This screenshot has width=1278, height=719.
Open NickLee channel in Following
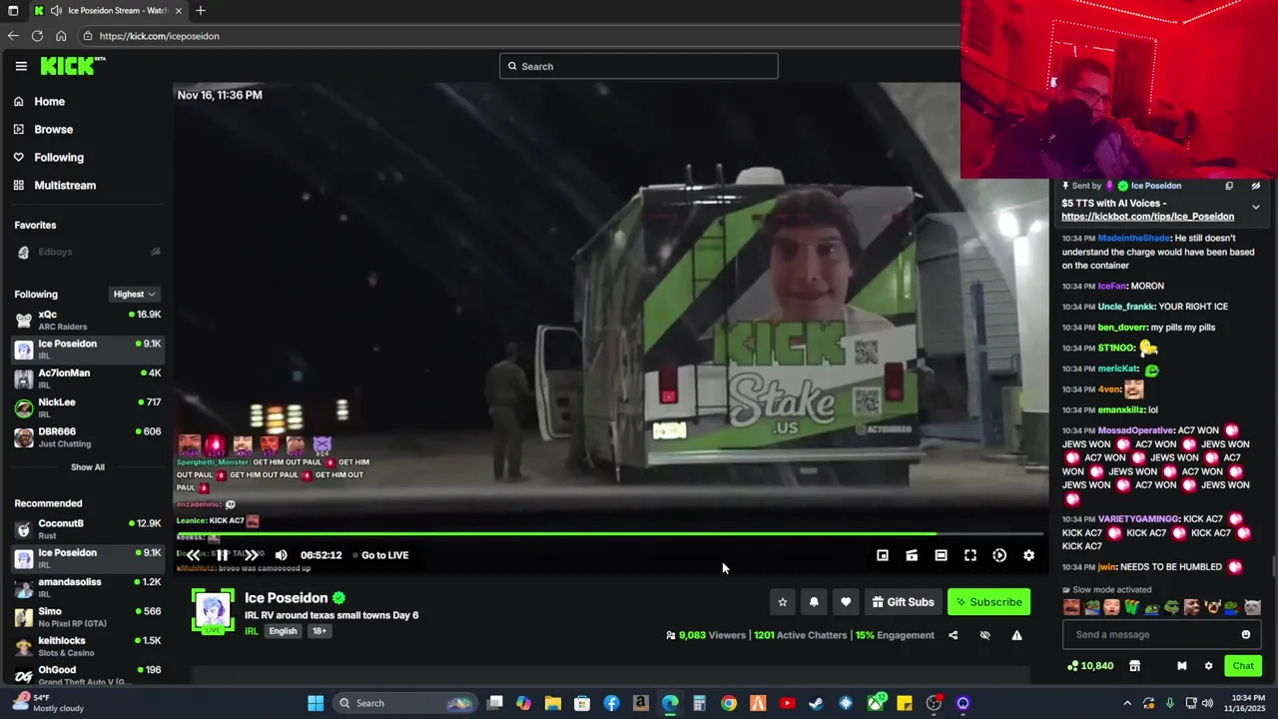coord(88,407)
